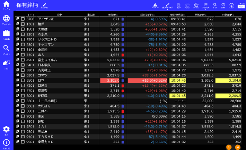Sort by the current price column header
The image size is (246, 150).
pyautogui.click(x=113, y=15)
